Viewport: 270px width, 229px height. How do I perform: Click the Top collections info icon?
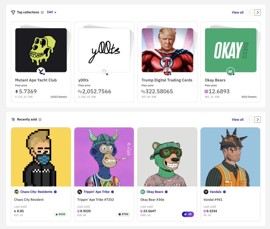pos(42,12)
